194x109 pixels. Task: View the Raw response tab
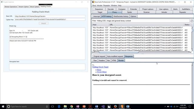point(95,61)
